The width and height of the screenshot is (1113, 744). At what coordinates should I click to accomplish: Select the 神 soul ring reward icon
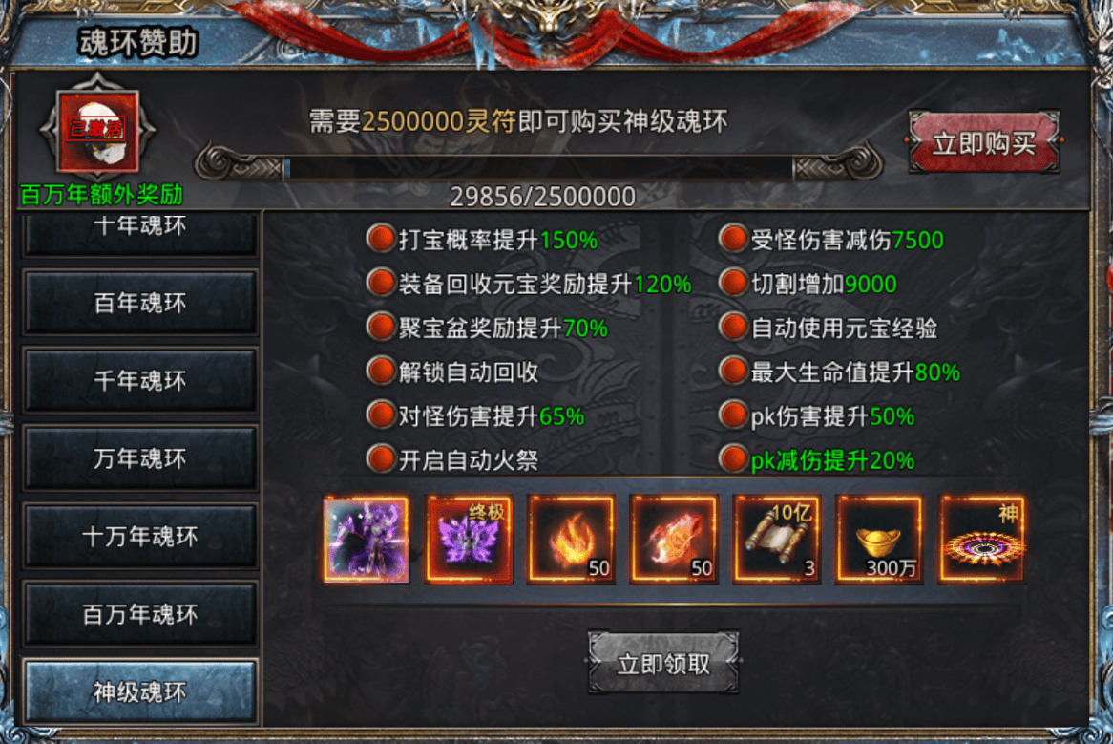pos(981,540)
